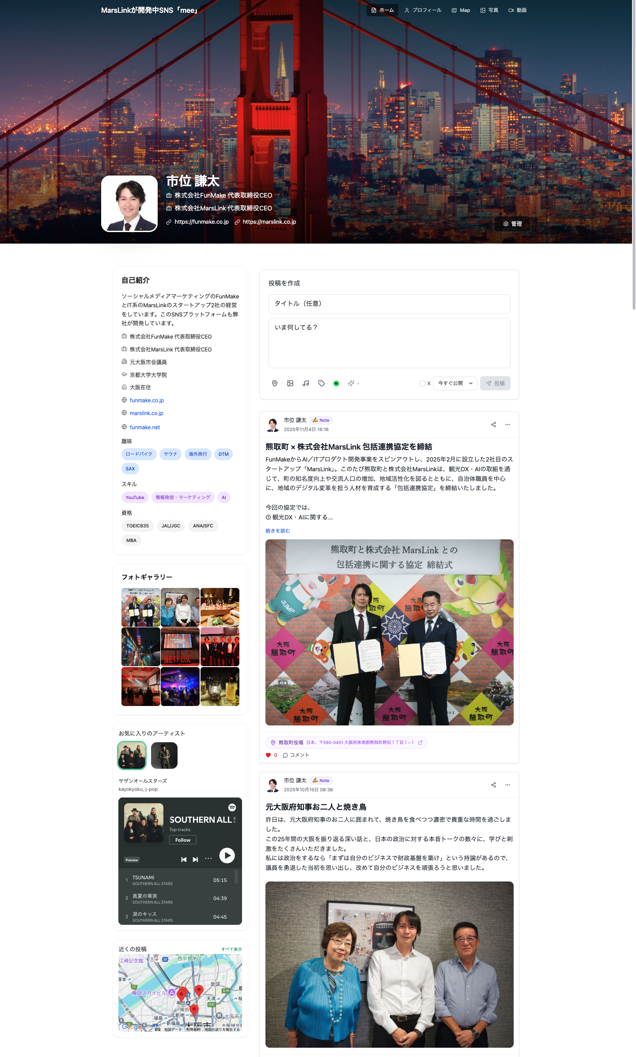Select the サウナ hobby tag
The height and width of the screenshot is (1057, 636).
pyautogui.click(x=170, y=454)
